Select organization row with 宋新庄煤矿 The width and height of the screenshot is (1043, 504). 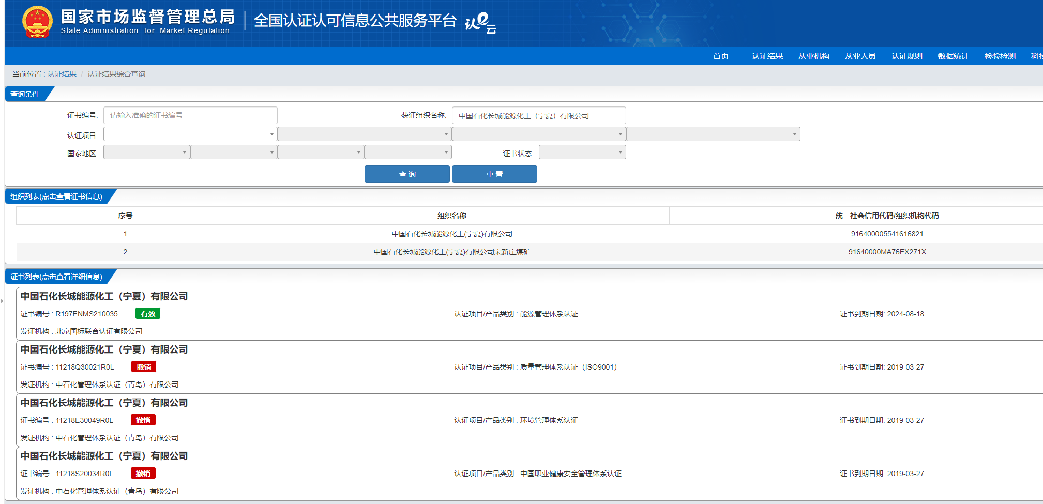[x=451, y=252]
